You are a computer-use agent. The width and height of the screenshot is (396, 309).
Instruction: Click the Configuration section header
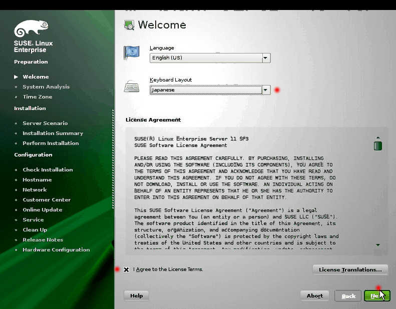pos(33,155)
